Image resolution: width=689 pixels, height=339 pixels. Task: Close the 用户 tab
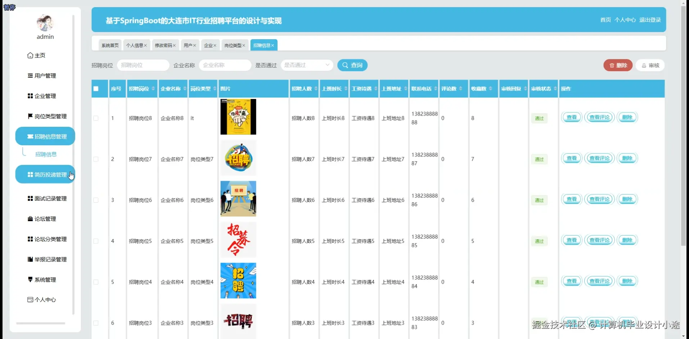pyautogui.click(x=194, y=45)
